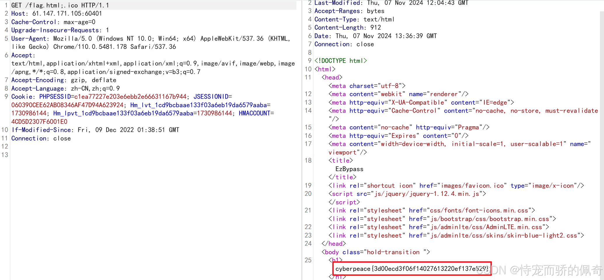The height and width of the screenshot is (280, 604).
Task: Click the JSESSIONID= cookie name
Action: pos(213,97)
